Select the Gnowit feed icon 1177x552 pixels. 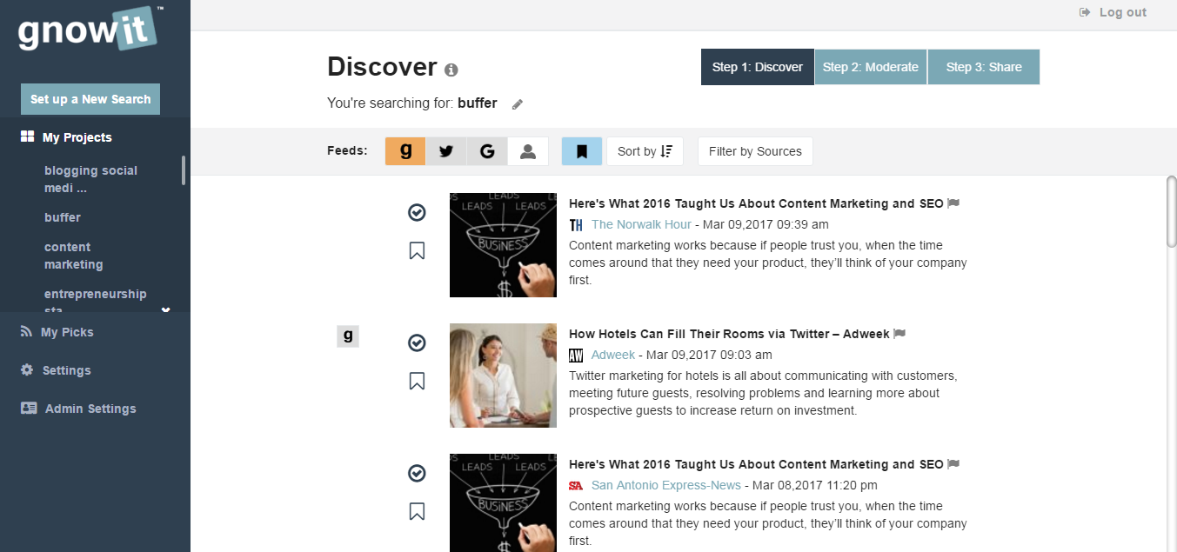405,151
